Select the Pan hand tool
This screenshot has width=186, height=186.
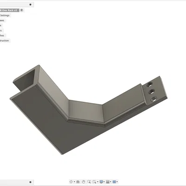coord(83,182)
